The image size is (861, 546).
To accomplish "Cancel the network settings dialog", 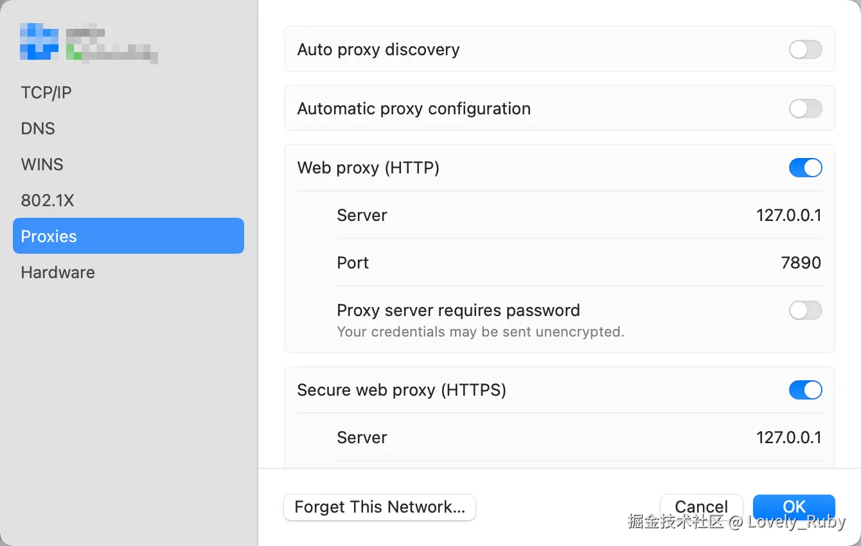I will [701, 506].
